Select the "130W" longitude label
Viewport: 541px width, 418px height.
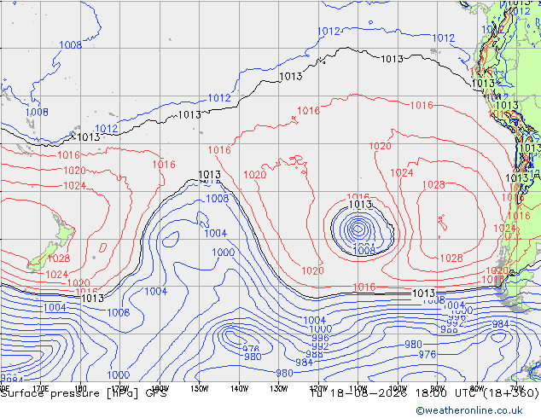tap(279, 389)
